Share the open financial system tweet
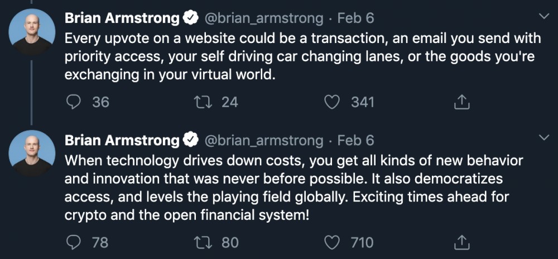This screenshot has width=558, height=259. 461,242
